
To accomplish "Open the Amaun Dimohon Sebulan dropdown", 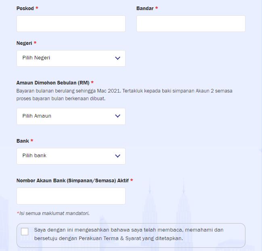I will tap(71, 116).
